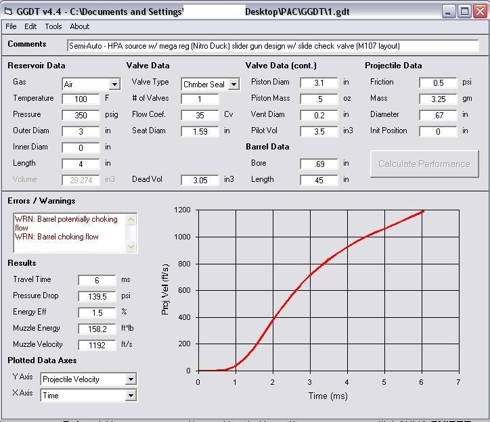Select the Barrel Length input field

coord(319,180)
